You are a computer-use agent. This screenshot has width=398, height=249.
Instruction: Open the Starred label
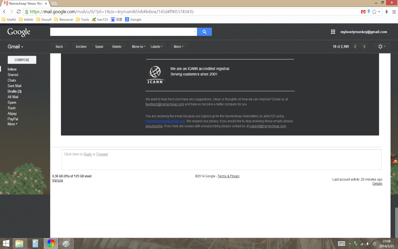point(13,75)
